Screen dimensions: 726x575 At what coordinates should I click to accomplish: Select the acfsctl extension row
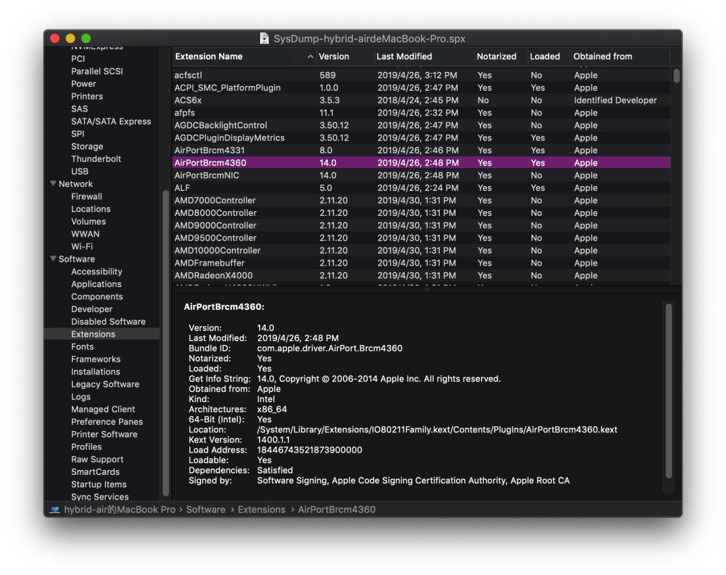pos(421,75)
